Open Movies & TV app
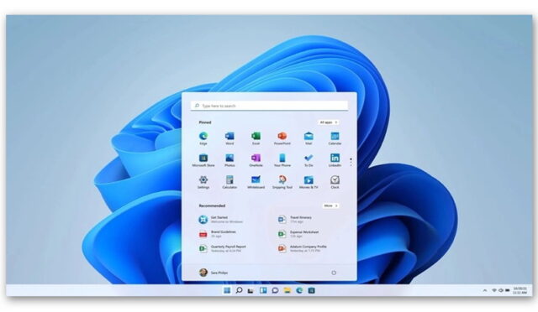This screenshot has width=538, height=312. coord(309,182)
